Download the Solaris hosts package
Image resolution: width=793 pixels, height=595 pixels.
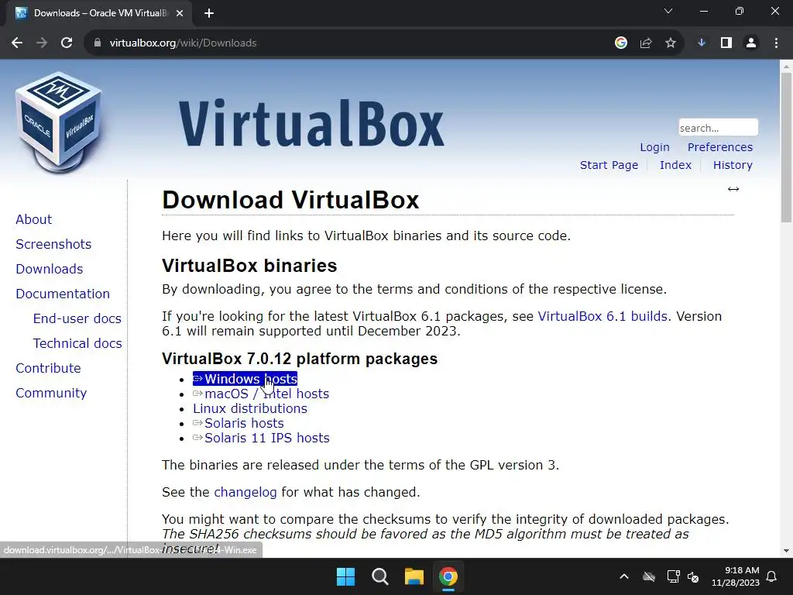(239, 423)
